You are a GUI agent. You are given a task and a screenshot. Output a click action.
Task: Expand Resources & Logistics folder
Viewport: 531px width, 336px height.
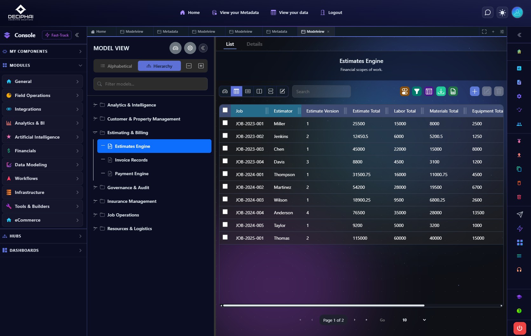coord(95,229)
